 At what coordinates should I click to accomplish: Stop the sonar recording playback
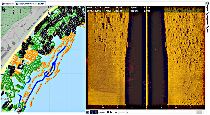[x=108, y=112]
